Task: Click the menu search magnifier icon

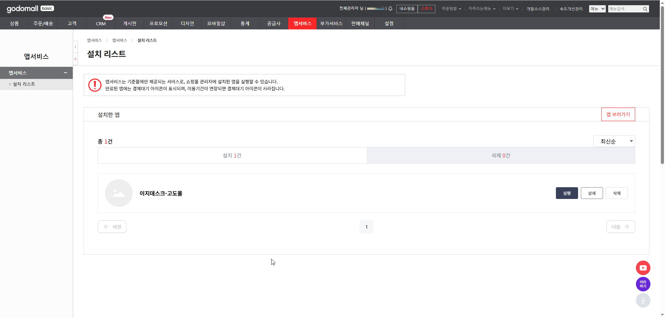Action: [x=645, y=9]
